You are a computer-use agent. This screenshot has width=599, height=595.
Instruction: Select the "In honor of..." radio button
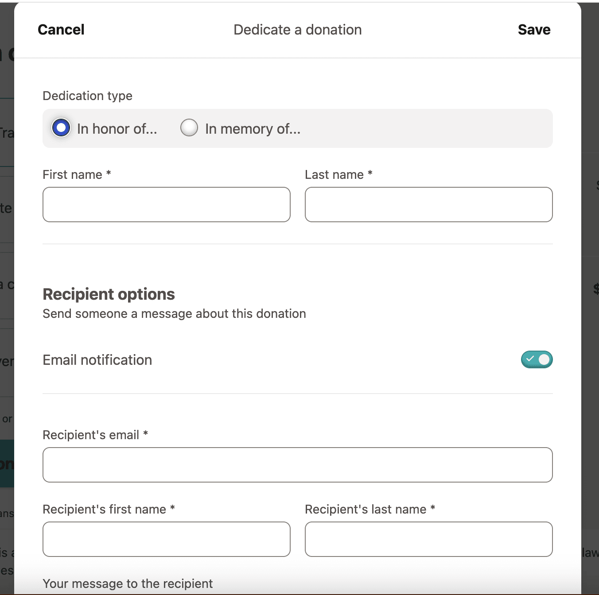pos(61,128)
